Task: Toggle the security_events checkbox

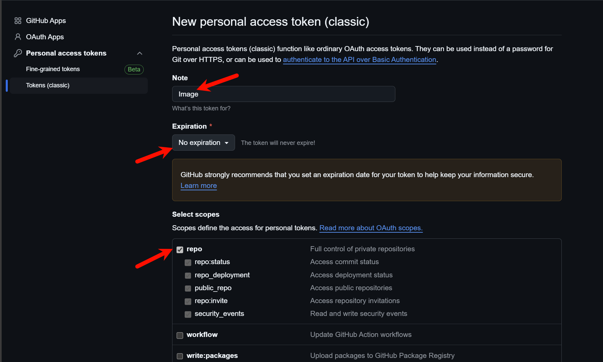Action: 188,314
